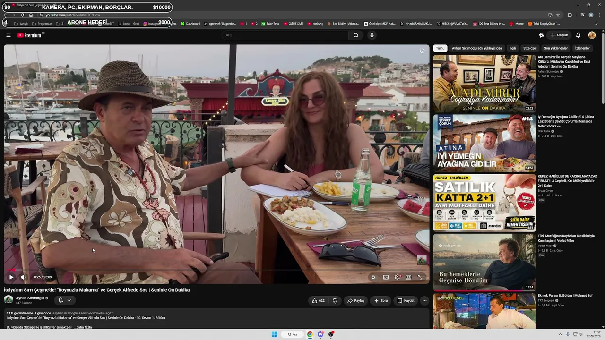Click the in-video info card icon

coord(422,51)
